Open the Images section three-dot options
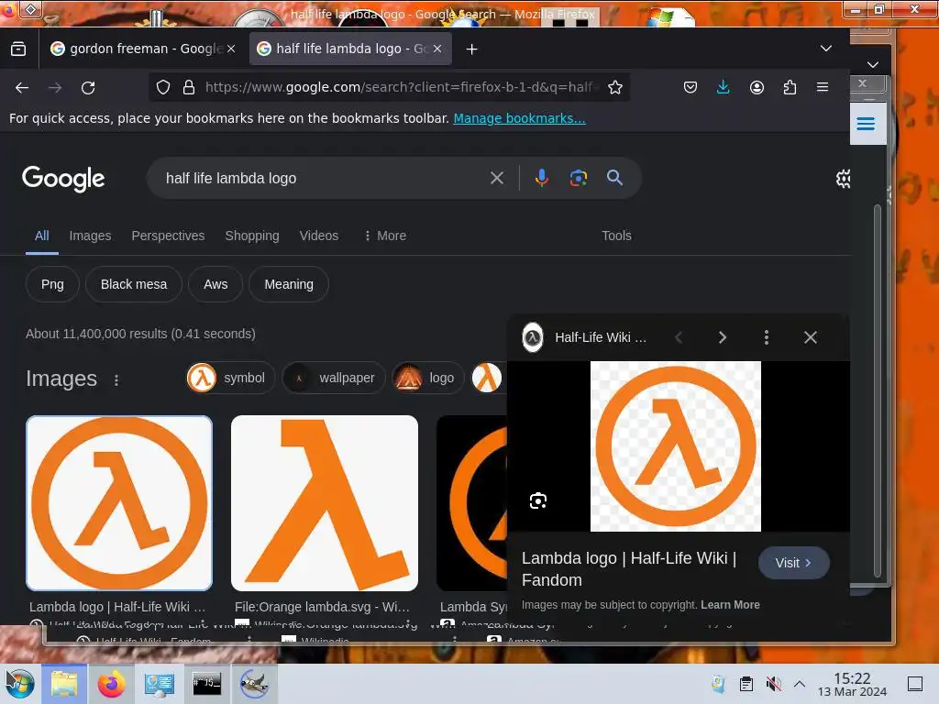The image size is (939, 704). (116, 380)
